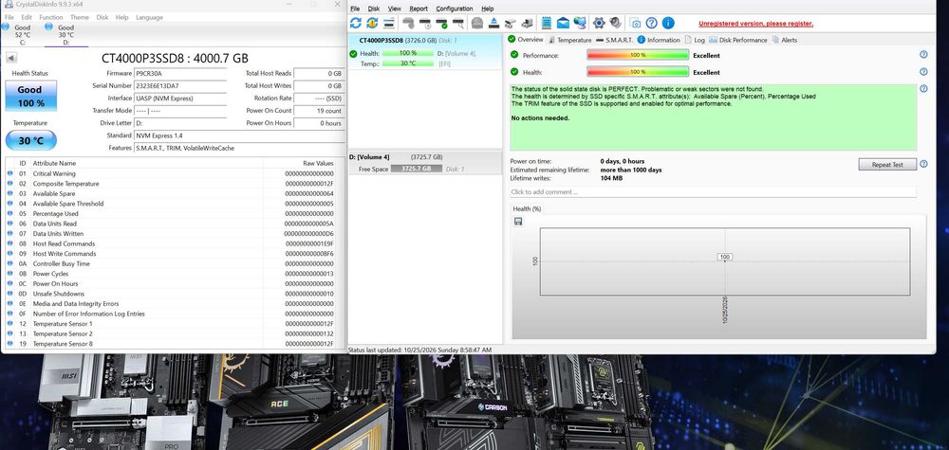Switch to the Alerts tab
This screenshot has height=450, width=949.
click(x=785, y=40)
